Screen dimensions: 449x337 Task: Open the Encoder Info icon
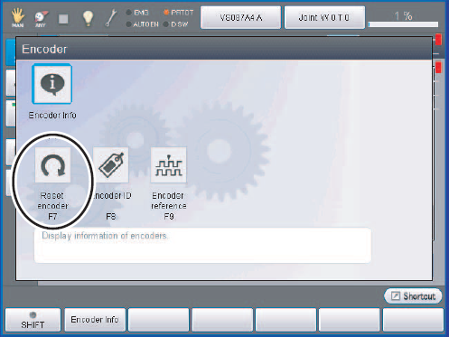pos(52,84)
